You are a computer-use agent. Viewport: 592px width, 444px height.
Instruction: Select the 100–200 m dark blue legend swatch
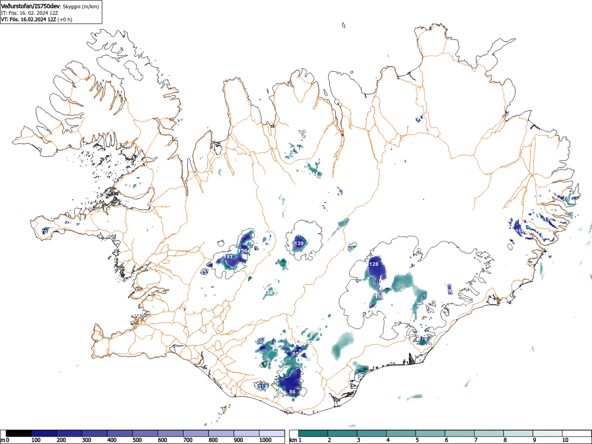(44, 433)
